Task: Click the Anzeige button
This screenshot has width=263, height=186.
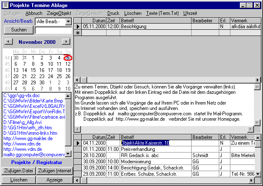Action: click(x=54, y=180)
